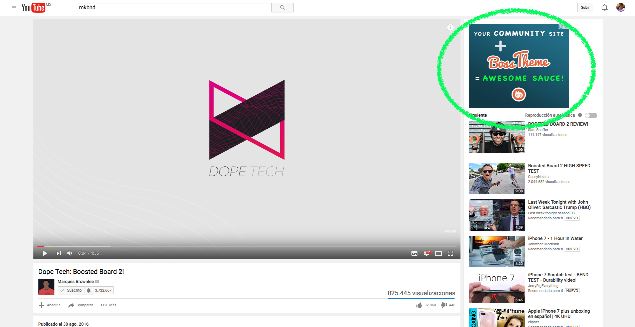Viewport: 635px width, 327px height.
Task: Like the video with thumbs up
Action: coord(419,305)
